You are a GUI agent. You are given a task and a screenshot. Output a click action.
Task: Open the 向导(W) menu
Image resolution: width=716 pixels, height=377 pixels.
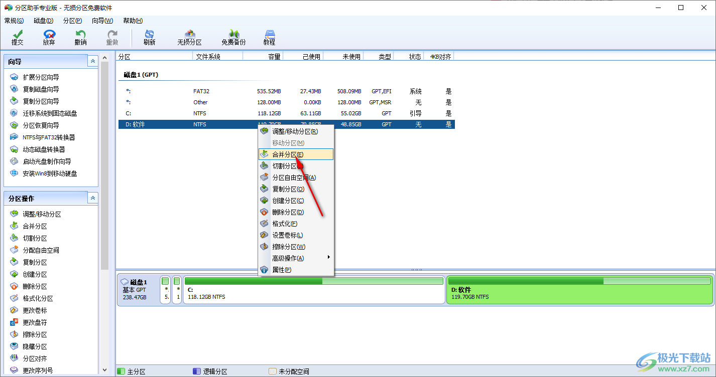point(102,21)
